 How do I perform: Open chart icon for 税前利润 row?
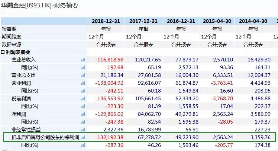(x=83, y=98)
